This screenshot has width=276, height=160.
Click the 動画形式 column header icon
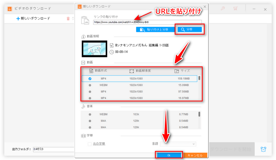pos(91,71)
